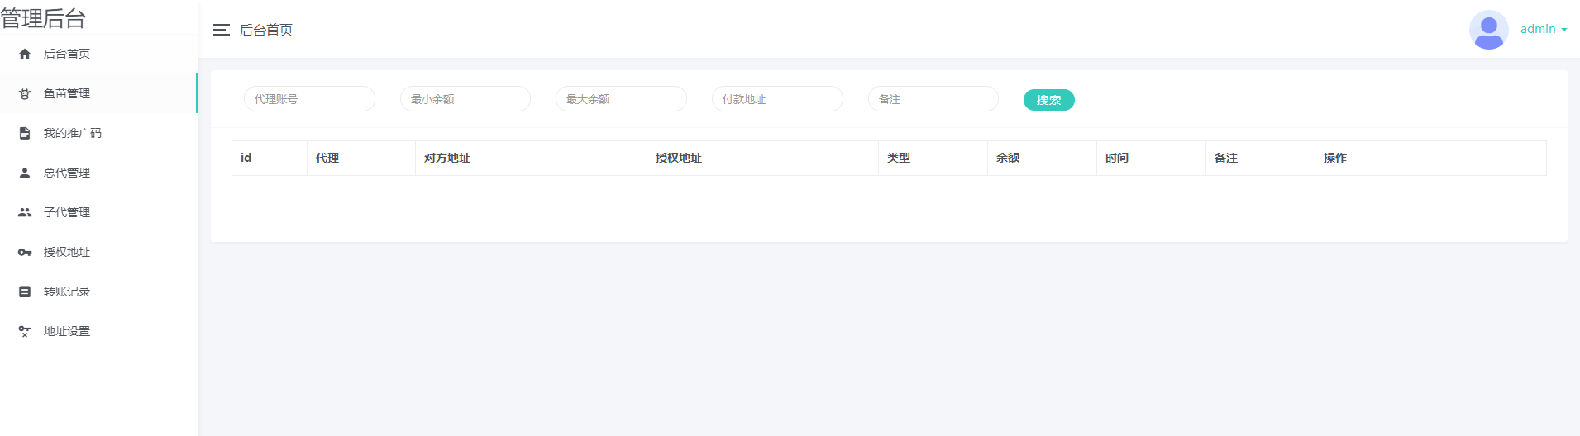Click the user avatar image
The width and height of the screenshot is (1580, 436).
pos(1488,30)
